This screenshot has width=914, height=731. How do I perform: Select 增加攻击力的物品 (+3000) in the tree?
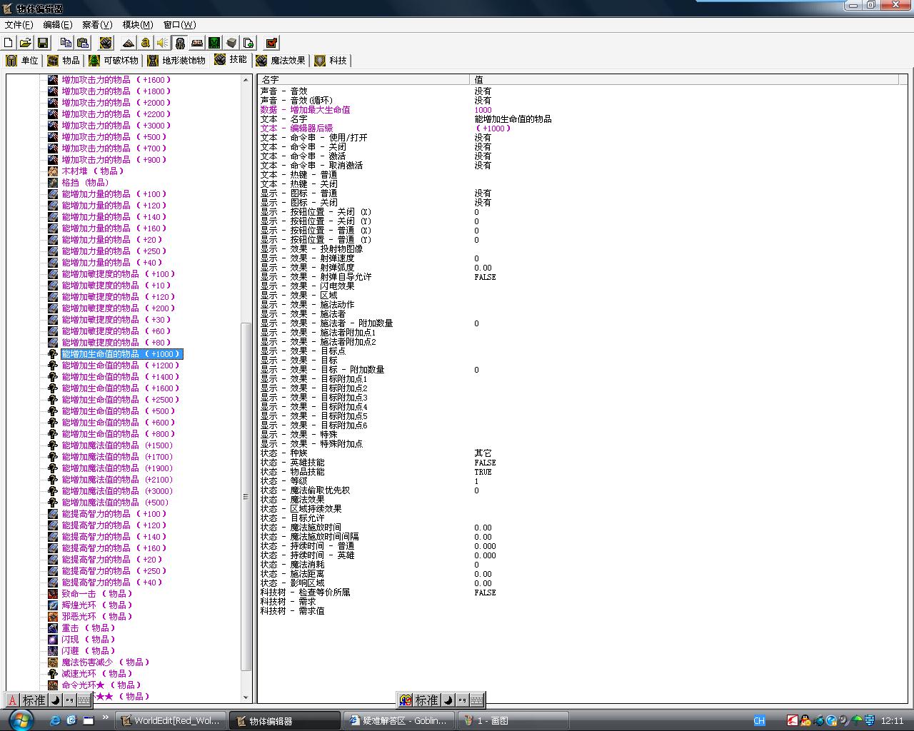[116, 126]
